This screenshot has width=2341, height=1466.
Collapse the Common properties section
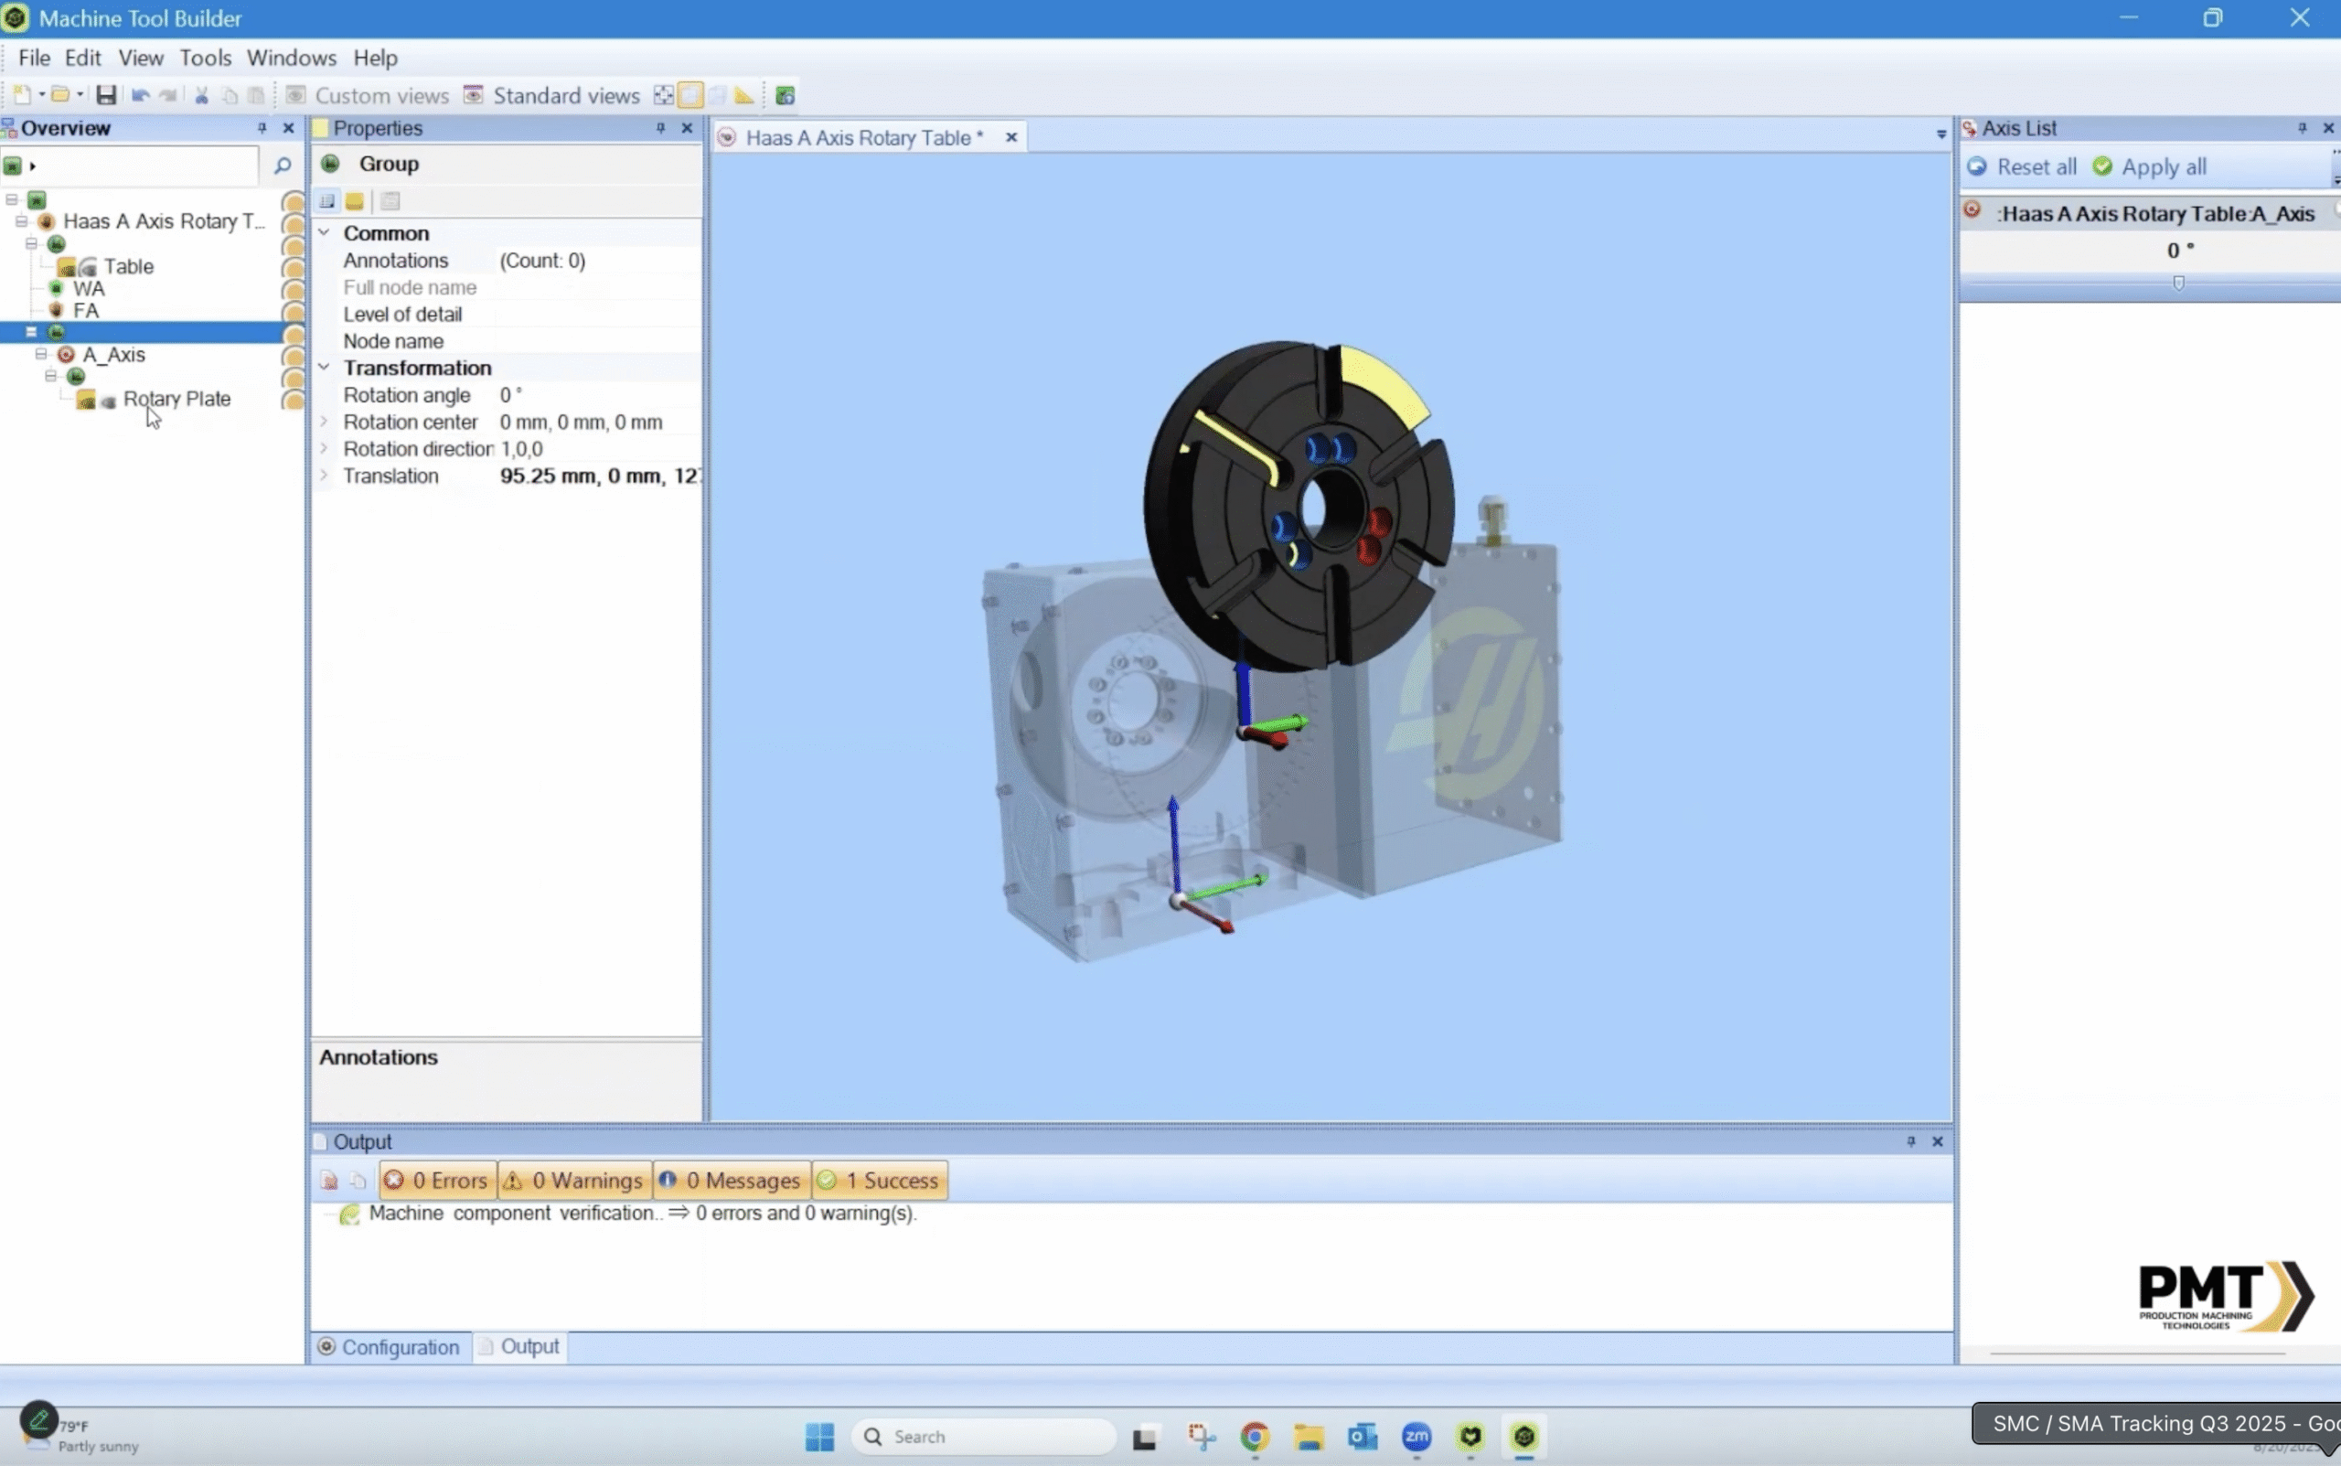pos(324,232)
